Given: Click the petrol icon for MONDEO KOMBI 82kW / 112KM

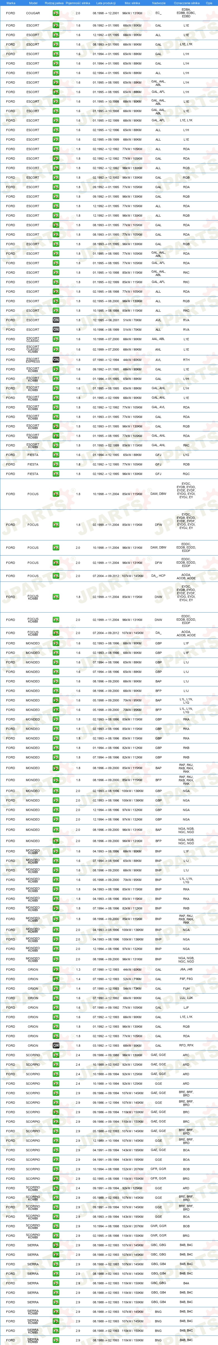Looking at the screenshot, I should coord(56,908).
